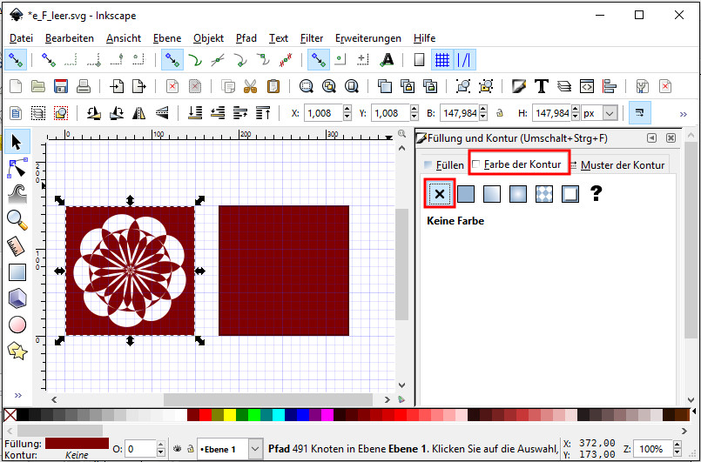Viewport: 701px width, 462px height.
Task: Flip selection horizontally icon
Action: coord(139,113)
